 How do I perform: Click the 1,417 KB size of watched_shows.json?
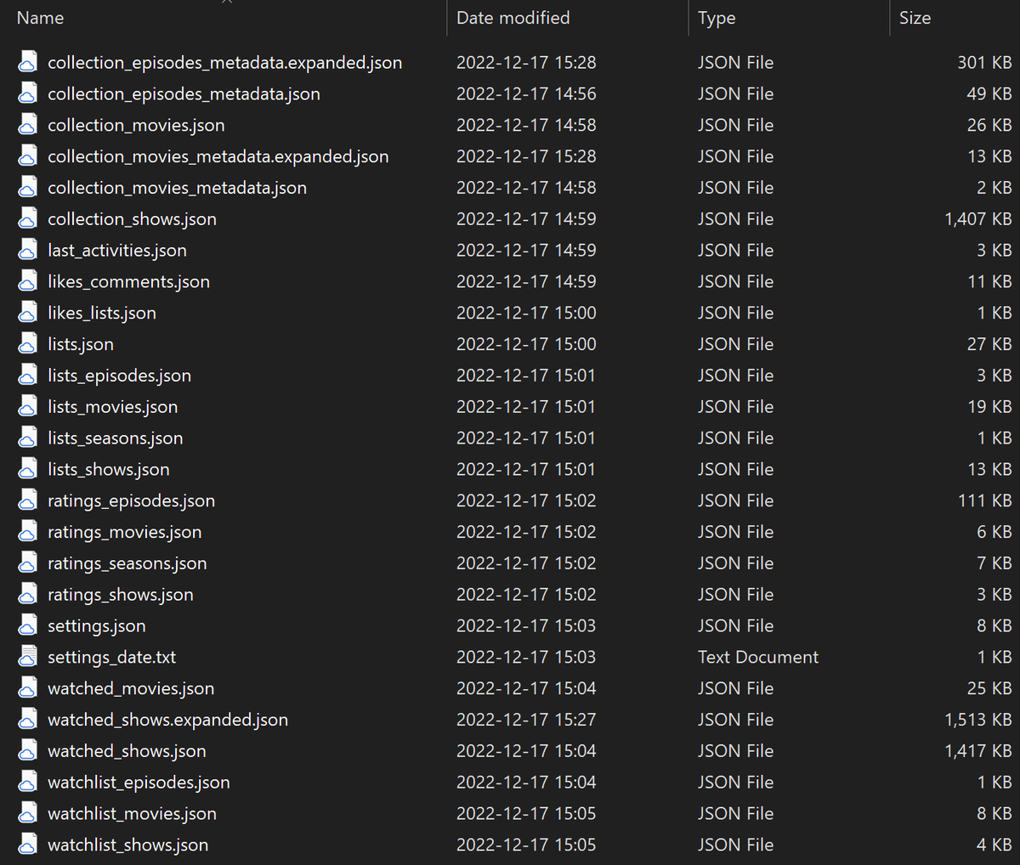point(977,751)
